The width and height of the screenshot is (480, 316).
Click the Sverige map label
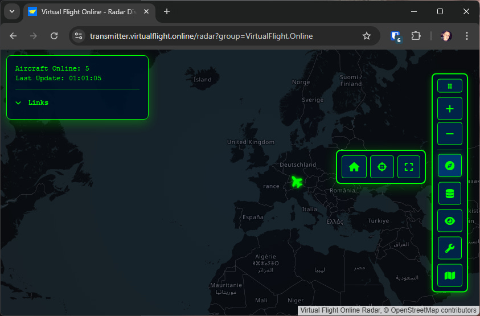313,100
